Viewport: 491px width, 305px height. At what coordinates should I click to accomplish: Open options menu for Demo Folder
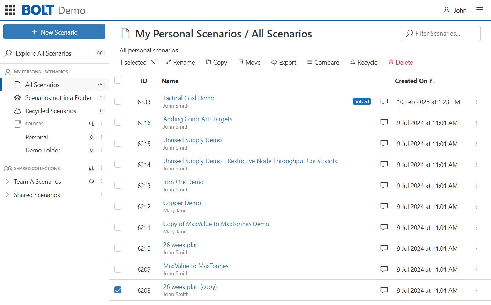click(x=102, y=150)
